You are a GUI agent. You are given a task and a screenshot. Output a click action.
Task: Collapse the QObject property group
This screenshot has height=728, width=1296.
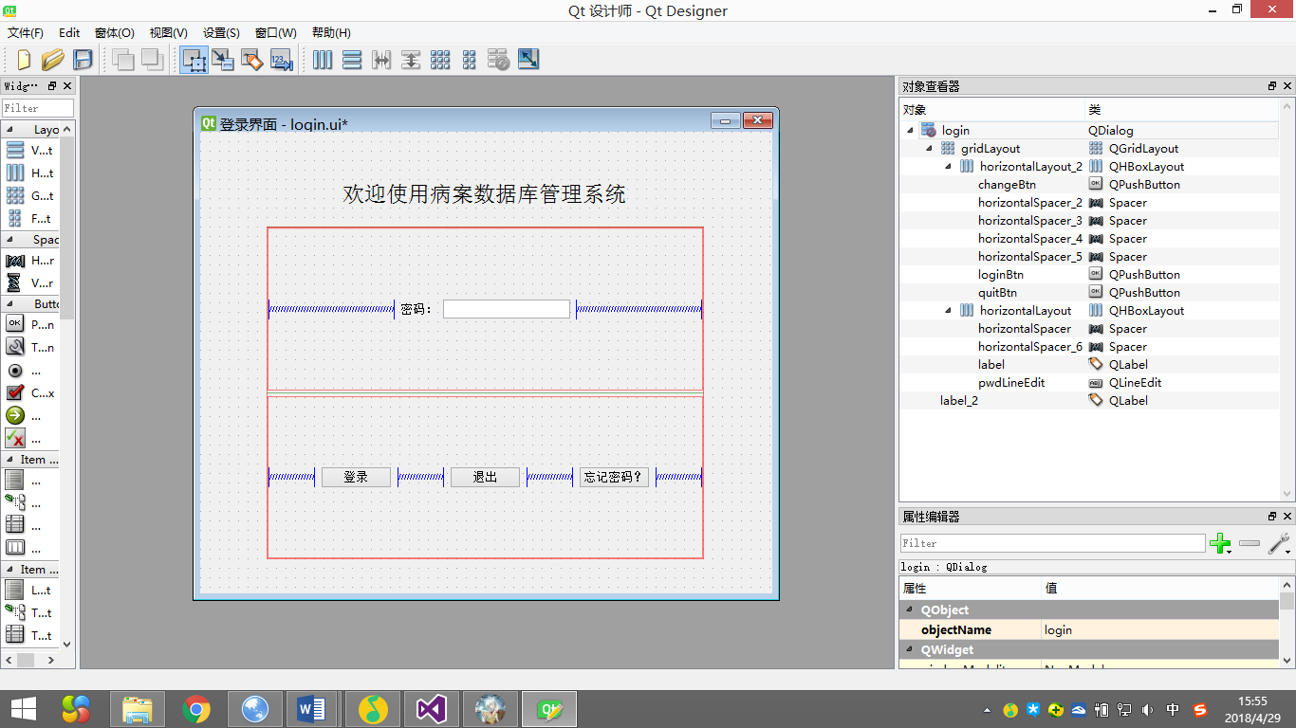909,610
